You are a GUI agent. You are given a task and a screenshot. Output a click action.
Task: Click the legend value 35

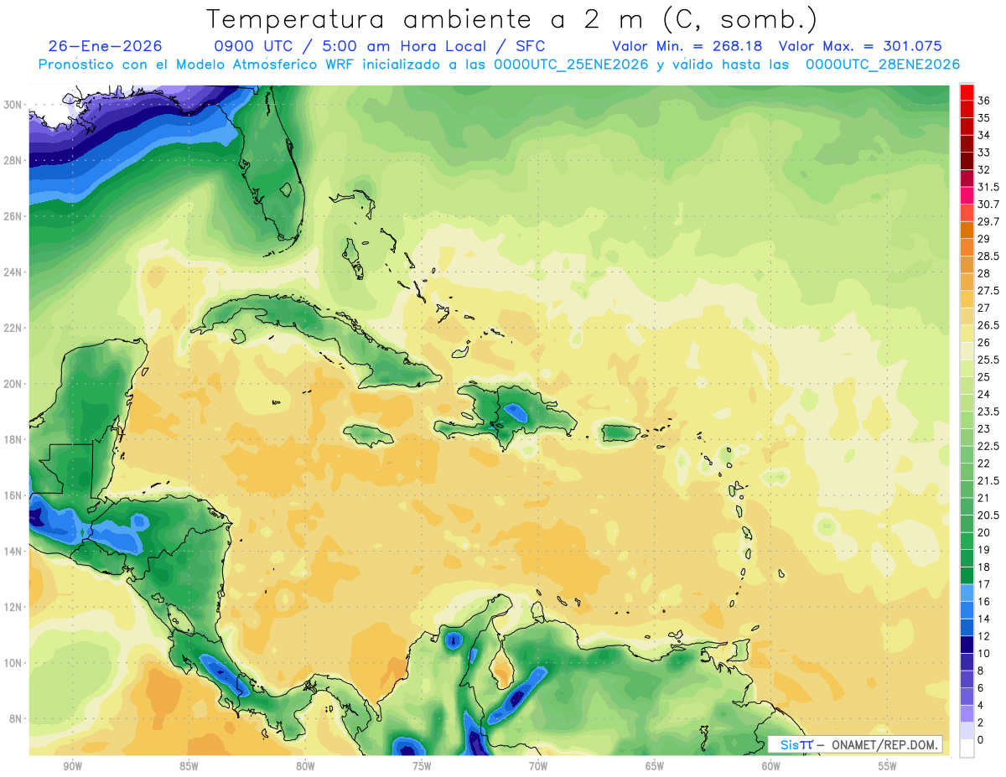coord(984,118)
